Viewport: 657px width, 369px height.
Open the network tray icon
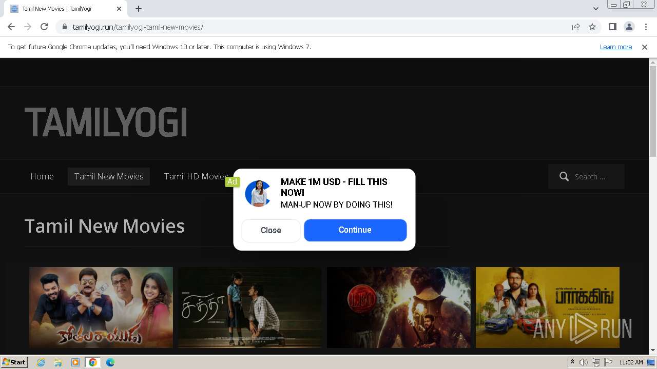(x=595, y=362)
